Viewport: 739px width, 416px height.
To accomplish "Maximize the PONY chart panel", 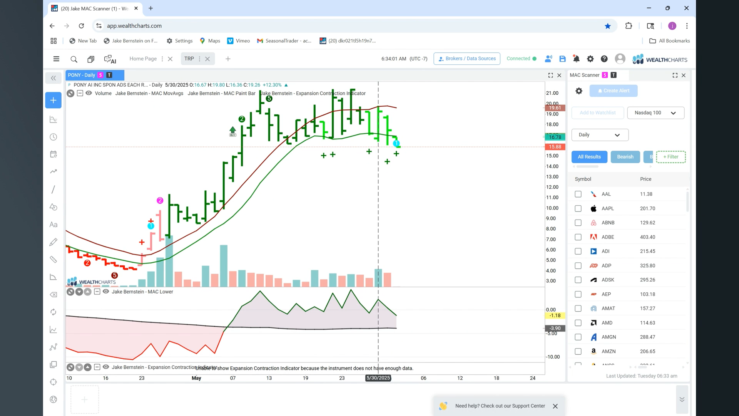I will pos(550,75).
